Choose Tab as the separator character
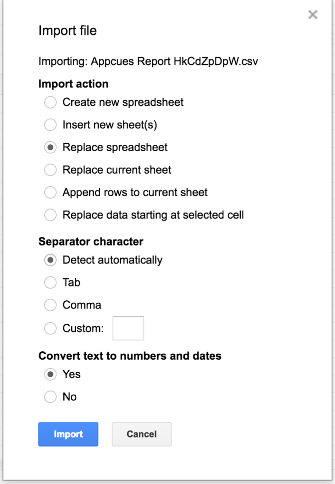Image resolution: width=335 pixels, height=484 pixels. (x=50, y=282)
